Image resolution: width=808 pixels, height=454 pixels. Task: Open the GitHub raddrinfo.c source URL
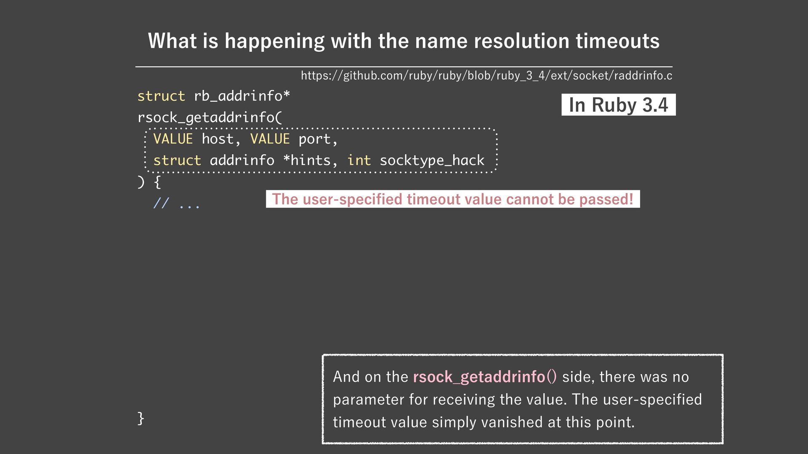pos(486,76)
